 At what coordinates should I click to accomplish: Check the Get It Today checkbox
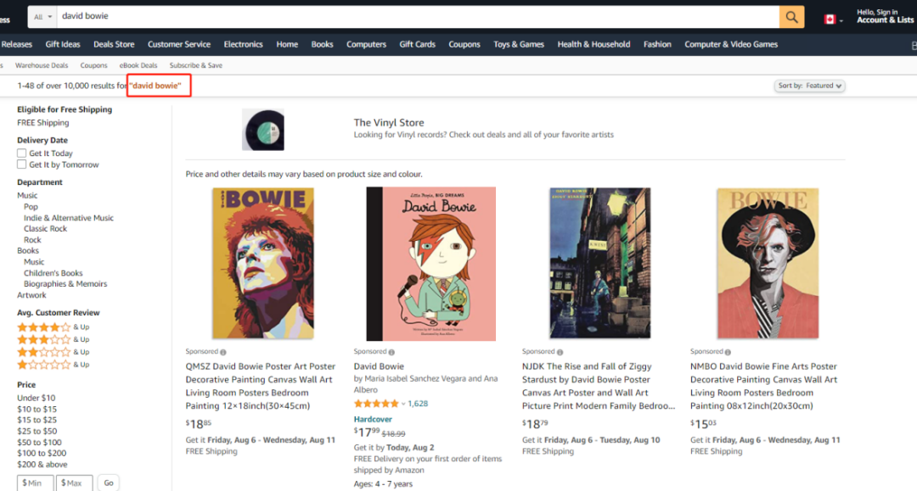coord(21,153)
